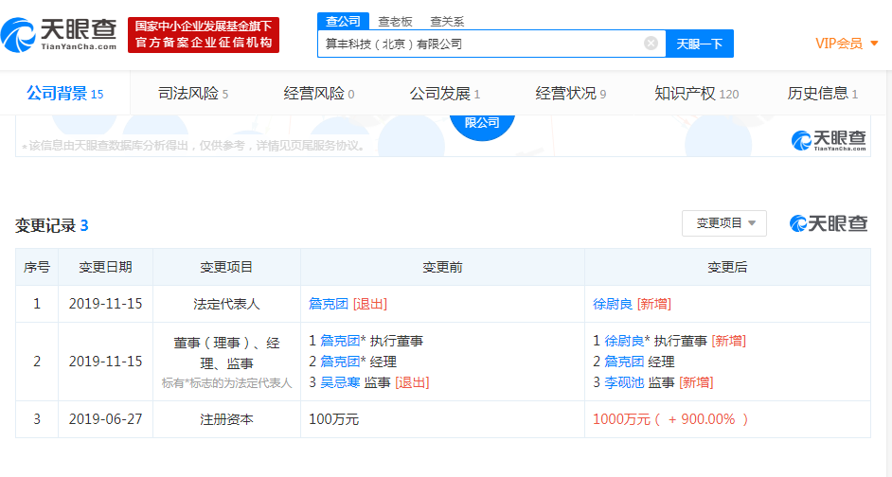Click the 变更记录 section heading

point(52,225)
